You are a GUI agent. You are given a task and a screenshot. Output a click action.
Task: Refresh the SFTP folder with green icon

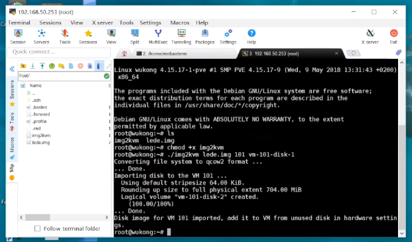(52, 66)
